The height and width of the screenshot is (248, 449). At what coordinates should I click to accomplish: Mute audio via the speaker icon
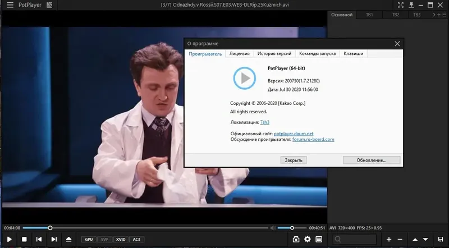pyautogui.click(x=273, y=228)
